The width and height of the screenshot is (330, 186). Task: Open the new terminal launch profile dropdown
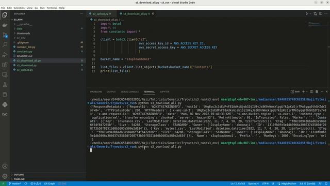(306, 92)
